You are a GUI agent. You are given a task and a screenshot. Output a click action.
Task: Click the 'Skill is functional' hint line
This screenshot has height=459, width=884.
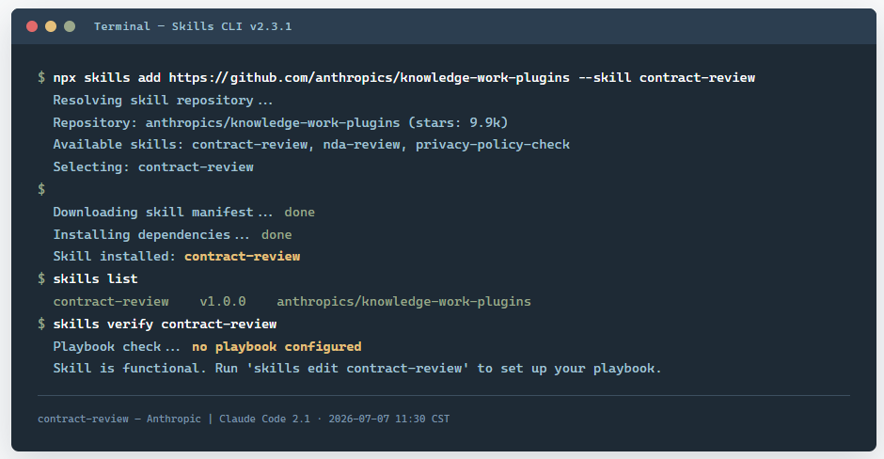356,369
